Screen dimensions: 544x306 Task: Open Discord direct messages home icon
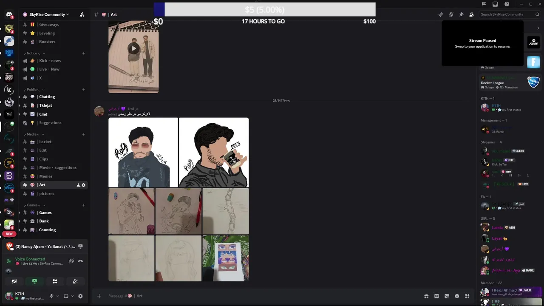coord(9,15)
